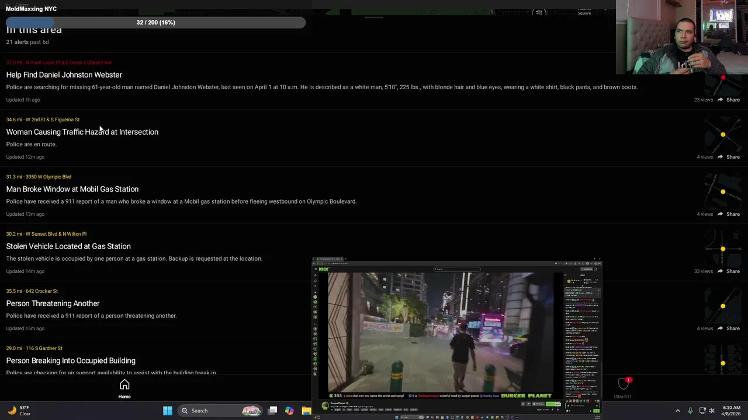The width and height of the screenshot is (748, 420).
Task: Click the Windows taskbar Search box
Action: (x=220, y=411)
